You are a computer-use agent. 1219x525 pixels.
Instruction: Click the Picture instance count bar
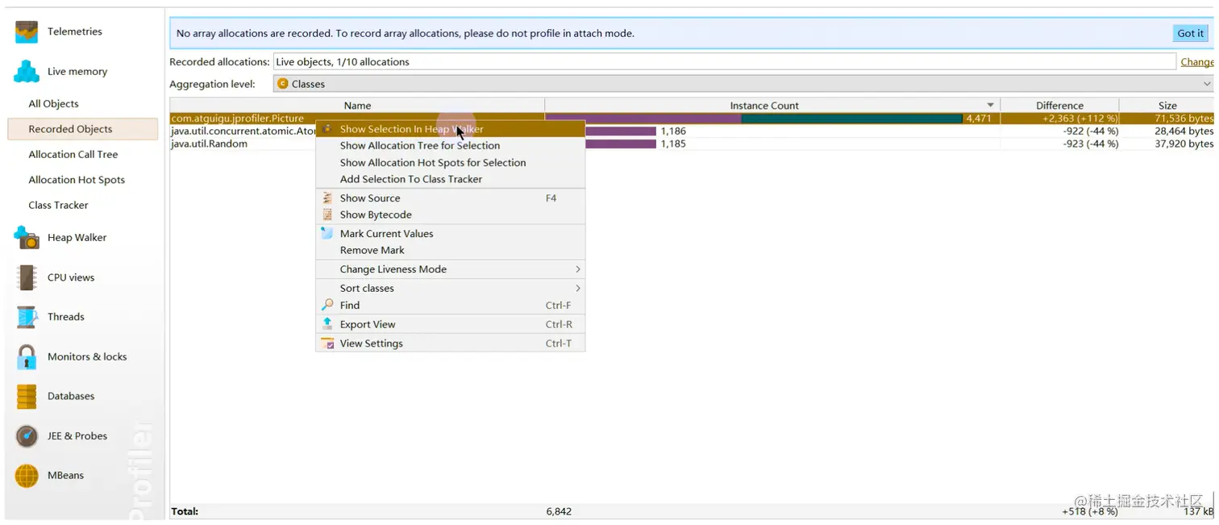pyautogui.click(x=754, y=119)
